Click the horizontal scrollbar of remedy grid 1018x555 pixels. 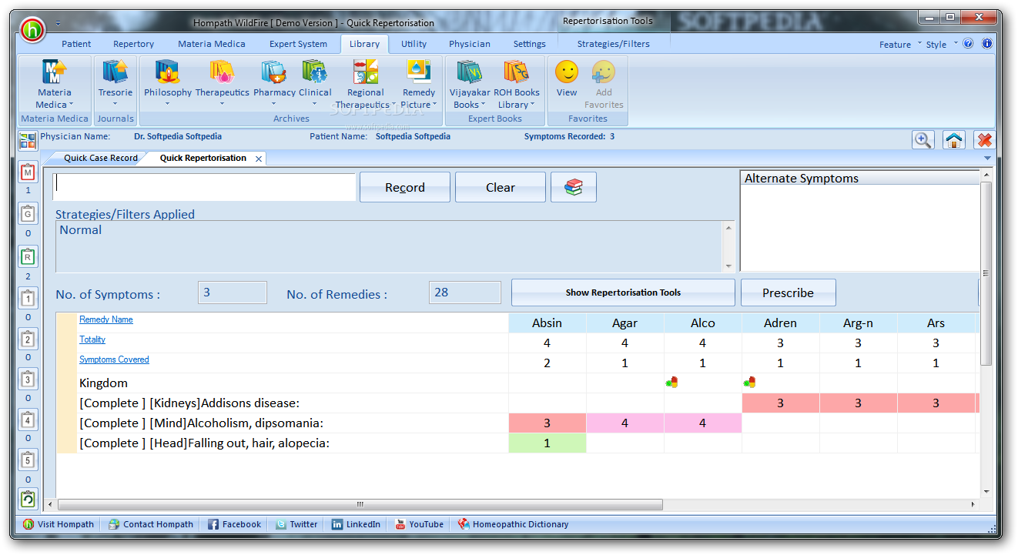pos(360,505)
